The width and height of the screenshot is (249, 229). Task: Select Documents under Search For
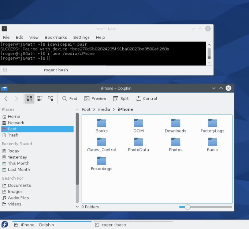[x=19, y=185]
